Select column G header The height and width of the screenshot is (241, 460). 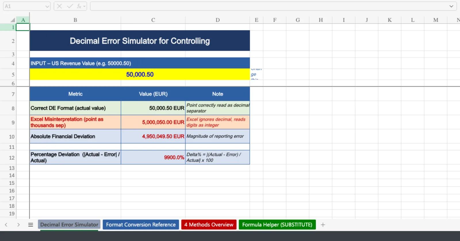point(298,20)
